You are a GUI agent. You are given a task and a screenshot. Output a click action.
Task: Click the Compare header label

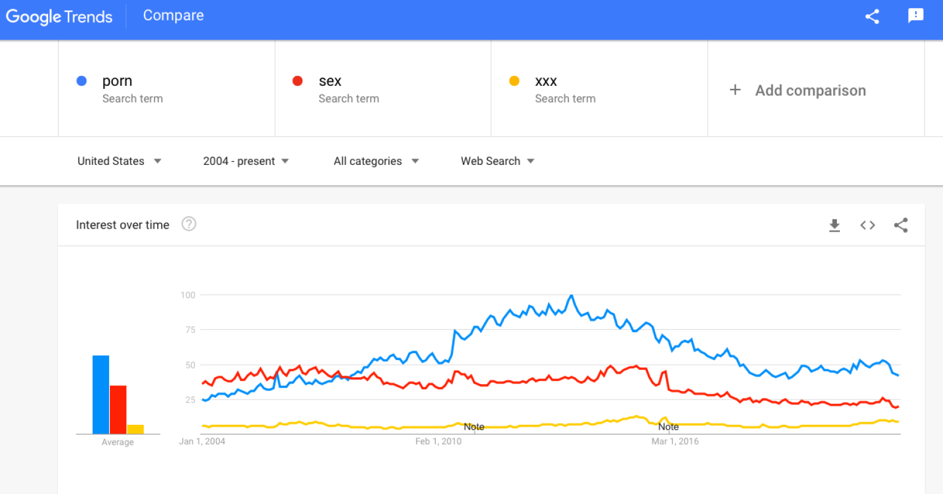(173, 15)
